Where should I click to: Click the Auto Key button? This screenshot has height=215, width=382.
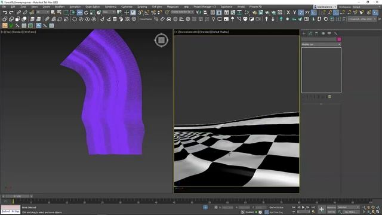point(331,207)
